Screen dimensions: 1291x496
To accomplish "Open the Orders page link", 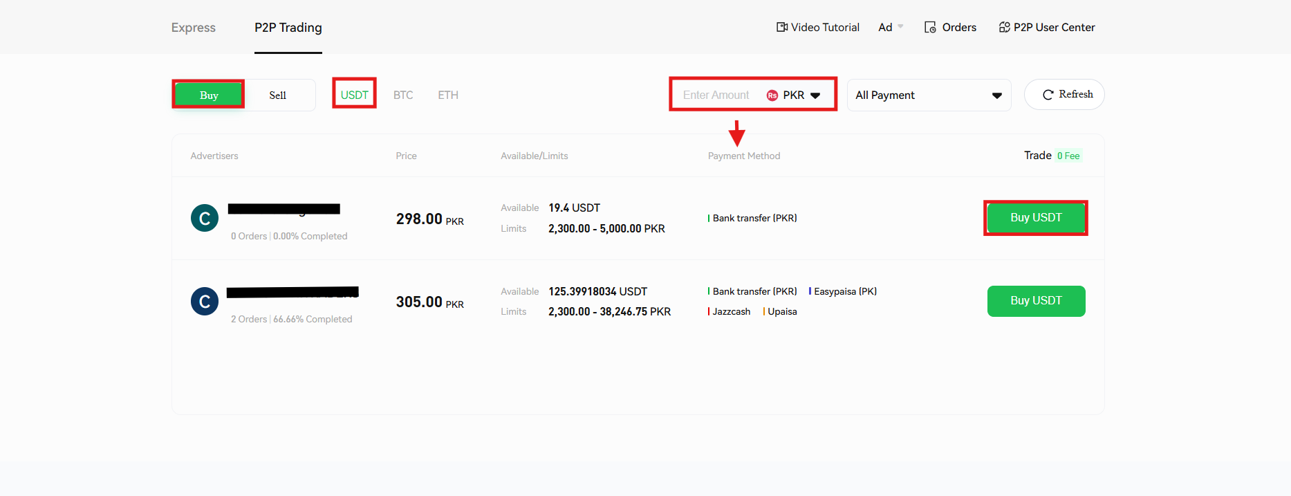I will tap(959, 28).
